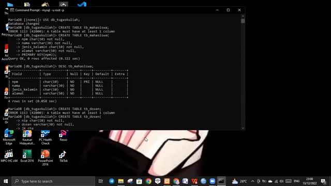The image size is (331, 186).
Task: Open the touch keyboard tray icon
Action: pyautogui.click(x=289, y=181)
